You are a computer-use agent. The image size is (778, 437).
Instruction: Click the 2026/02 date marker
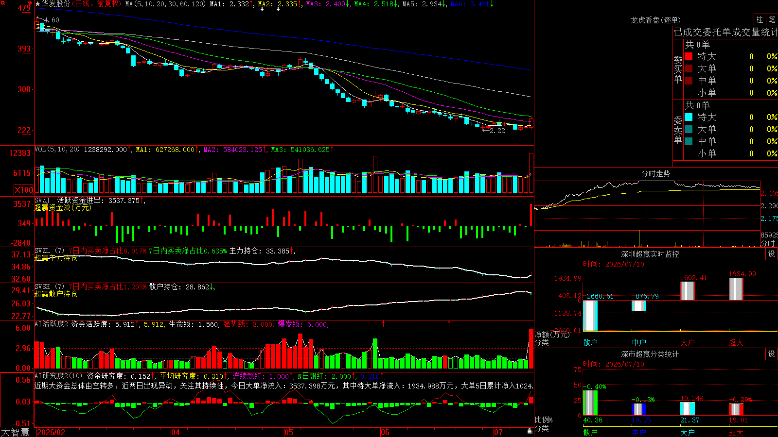pyautogui.click(x=51, y=432)
